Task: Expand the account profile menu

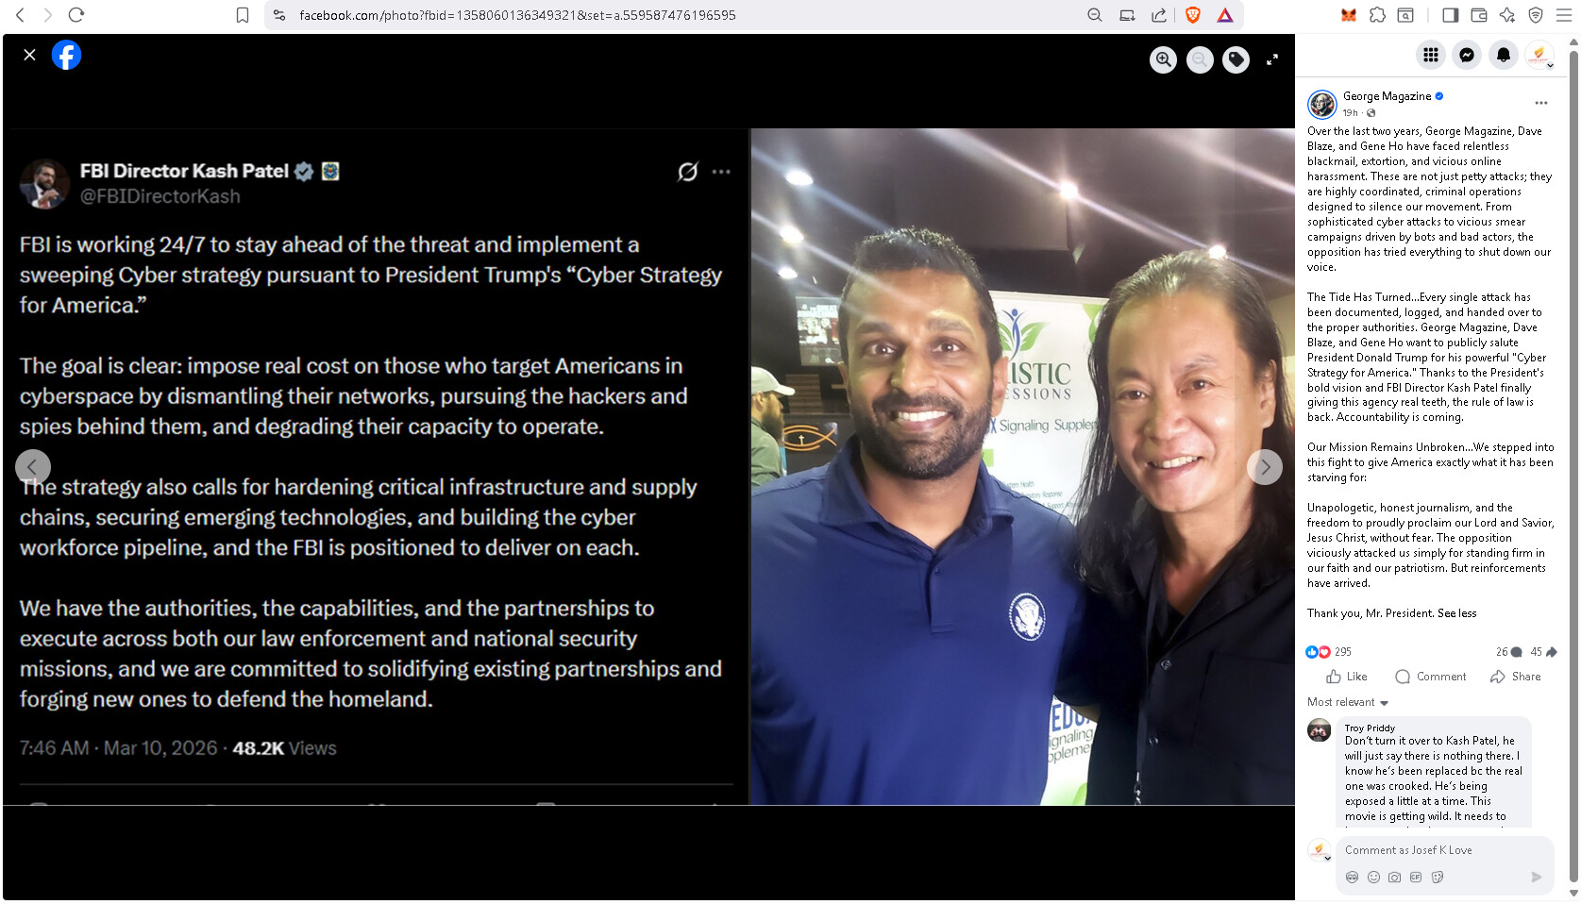Action: coord(1539,56)
